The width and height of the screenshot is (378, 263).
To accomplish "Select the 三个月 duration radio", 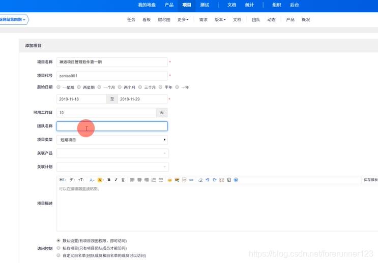I will click(x=140, y=87).
